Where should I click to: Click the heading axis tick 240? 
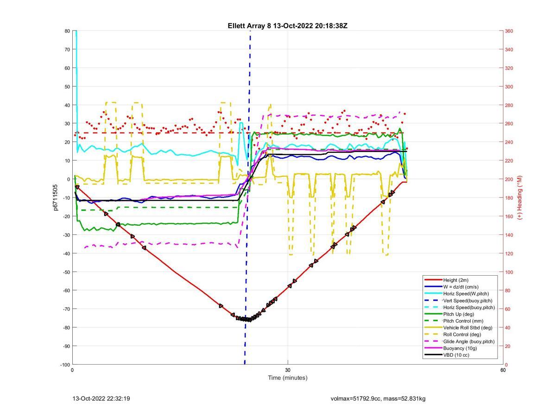(x=509, y=142)
